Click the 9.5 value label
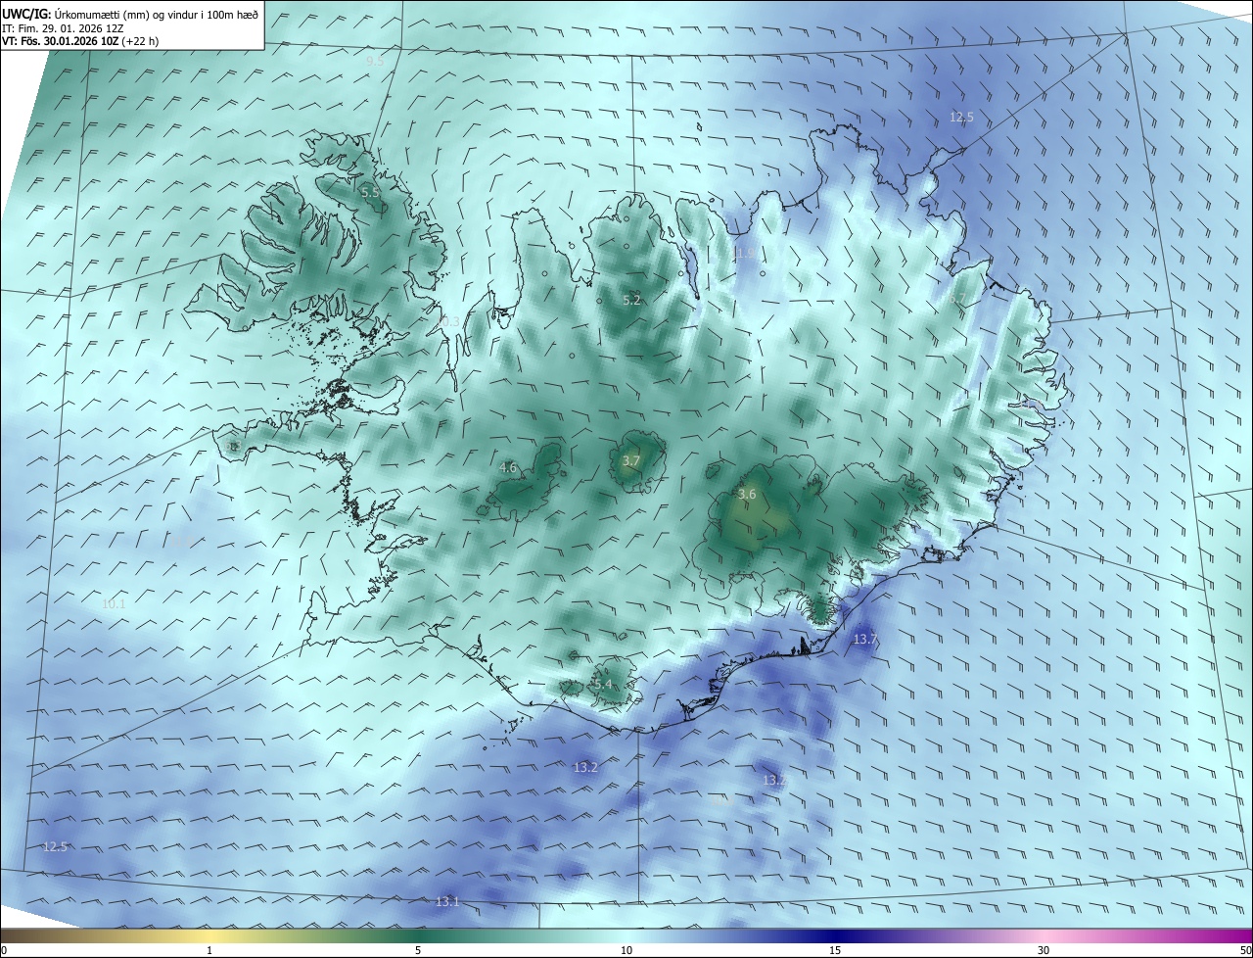This screenshot has width=1253, height=958. coord(374,62)
